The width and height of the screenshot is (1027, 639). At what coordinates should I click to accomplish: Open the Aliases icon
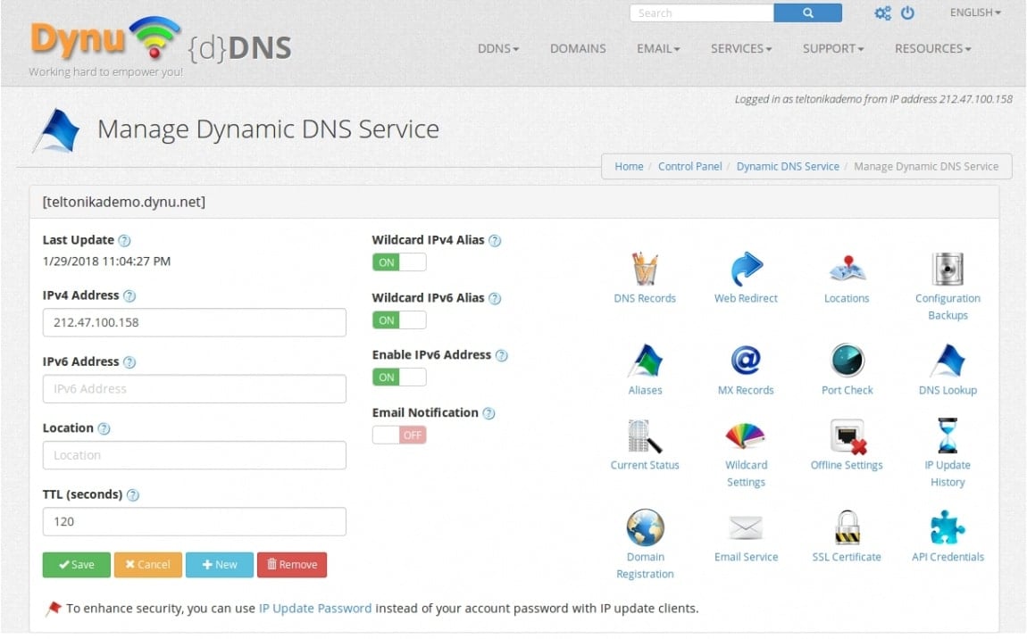pyautogui.click(x=645, y=361)
